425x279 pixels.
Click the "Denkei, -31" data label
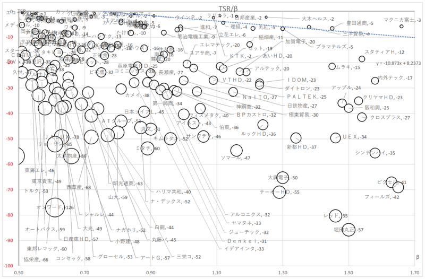(x=247, y=241)
